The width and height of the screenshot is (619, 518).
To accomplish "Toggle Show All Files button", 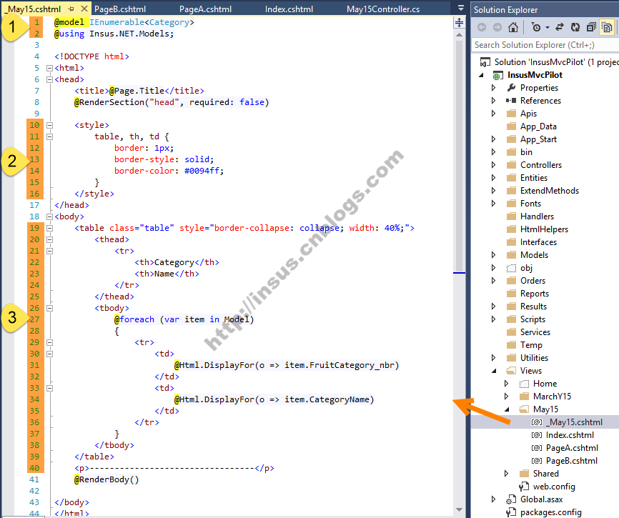I will [607, 27].
